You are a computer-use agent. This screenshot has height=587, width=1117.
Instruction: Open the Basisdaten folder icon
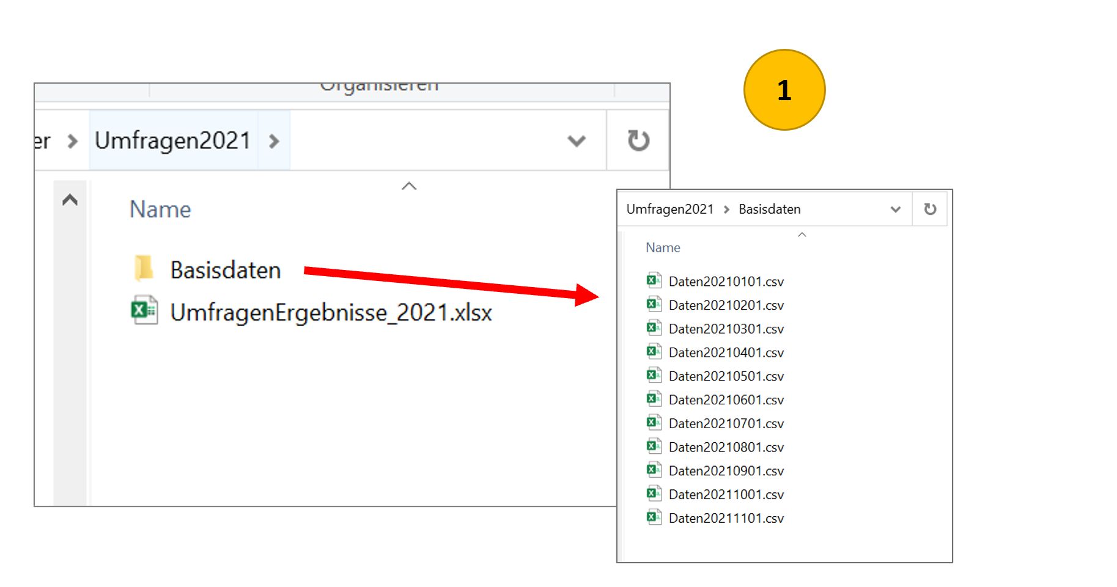click(144, 268)
